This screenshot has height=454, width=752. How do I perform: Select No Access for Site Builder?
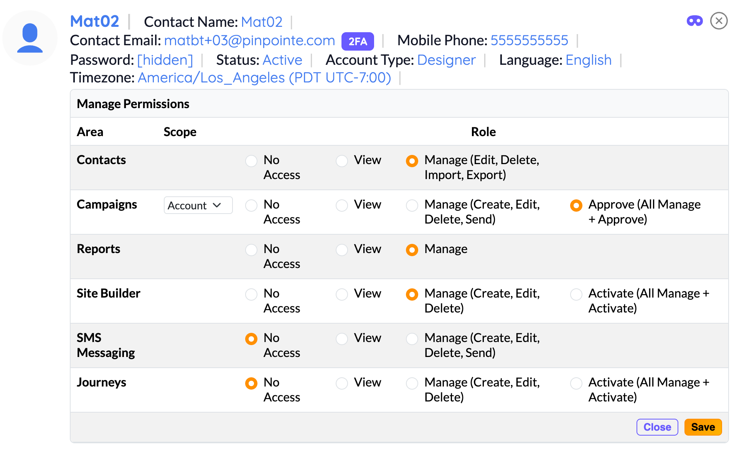[x=251, y=294]
